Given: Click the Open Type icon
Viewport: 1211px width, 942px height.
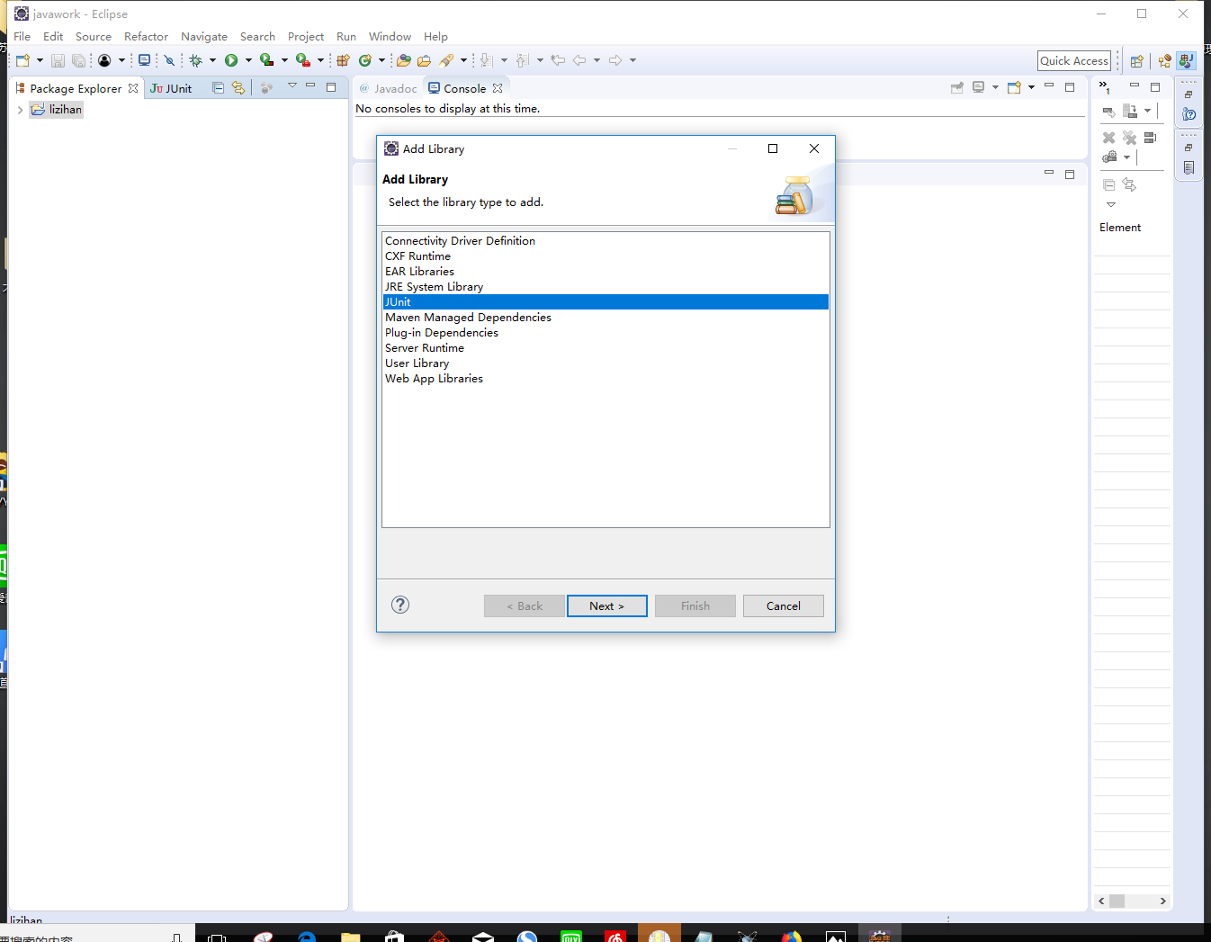Looking at the screenshot, I should (x=404, y=60).
